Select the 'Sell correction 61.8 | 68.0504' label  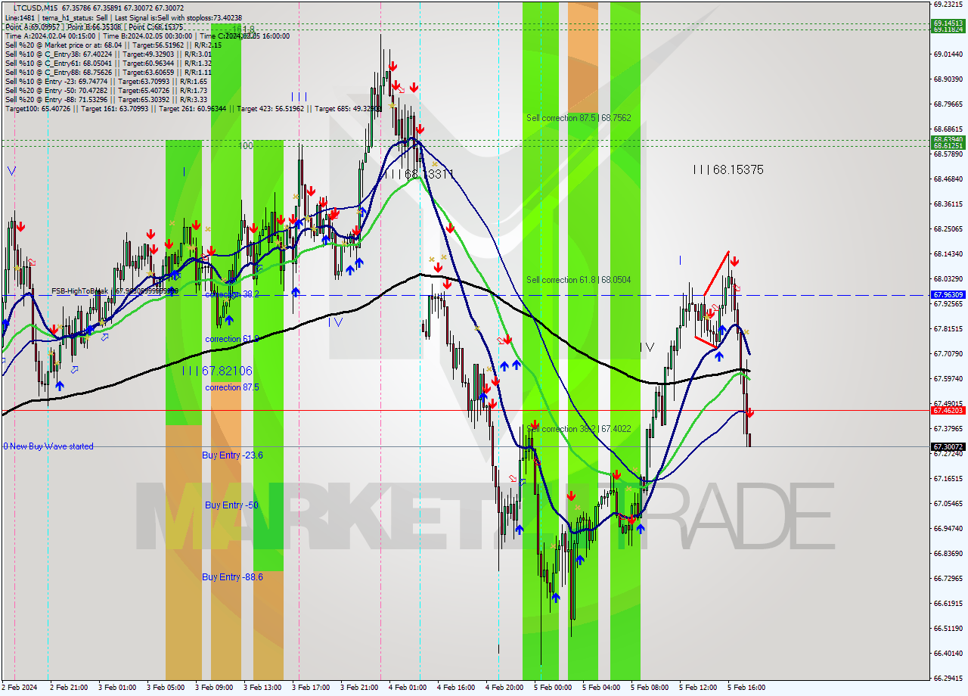[x=579, y=280]
